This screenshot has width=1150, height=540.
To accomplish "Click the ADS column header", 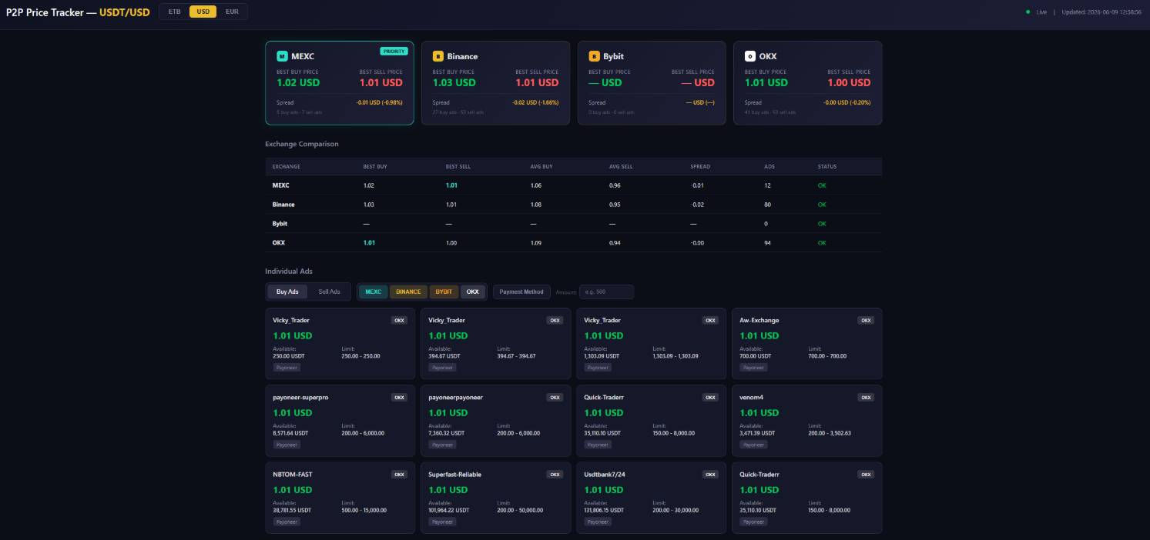I will [769, 166].
